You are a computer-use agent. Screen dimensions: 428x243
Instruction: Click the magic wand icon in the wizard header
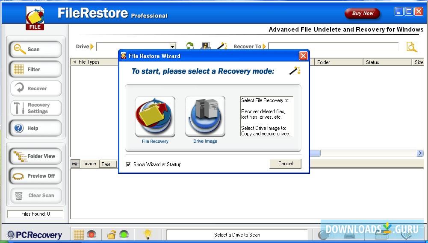(295, 70)
